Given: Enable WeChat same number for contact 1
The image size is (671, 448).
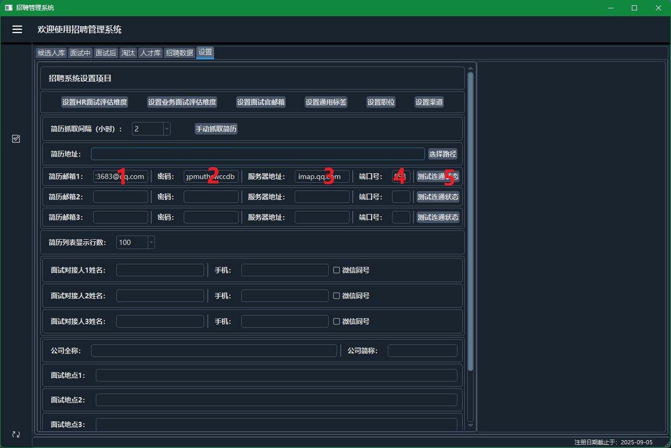Looking at the screenshot, I should [x=337, y=270].
